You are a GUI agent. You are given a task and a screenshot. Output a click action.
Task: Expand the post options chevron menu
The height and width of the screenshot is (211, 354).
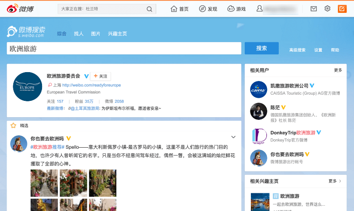pos(234,137)
